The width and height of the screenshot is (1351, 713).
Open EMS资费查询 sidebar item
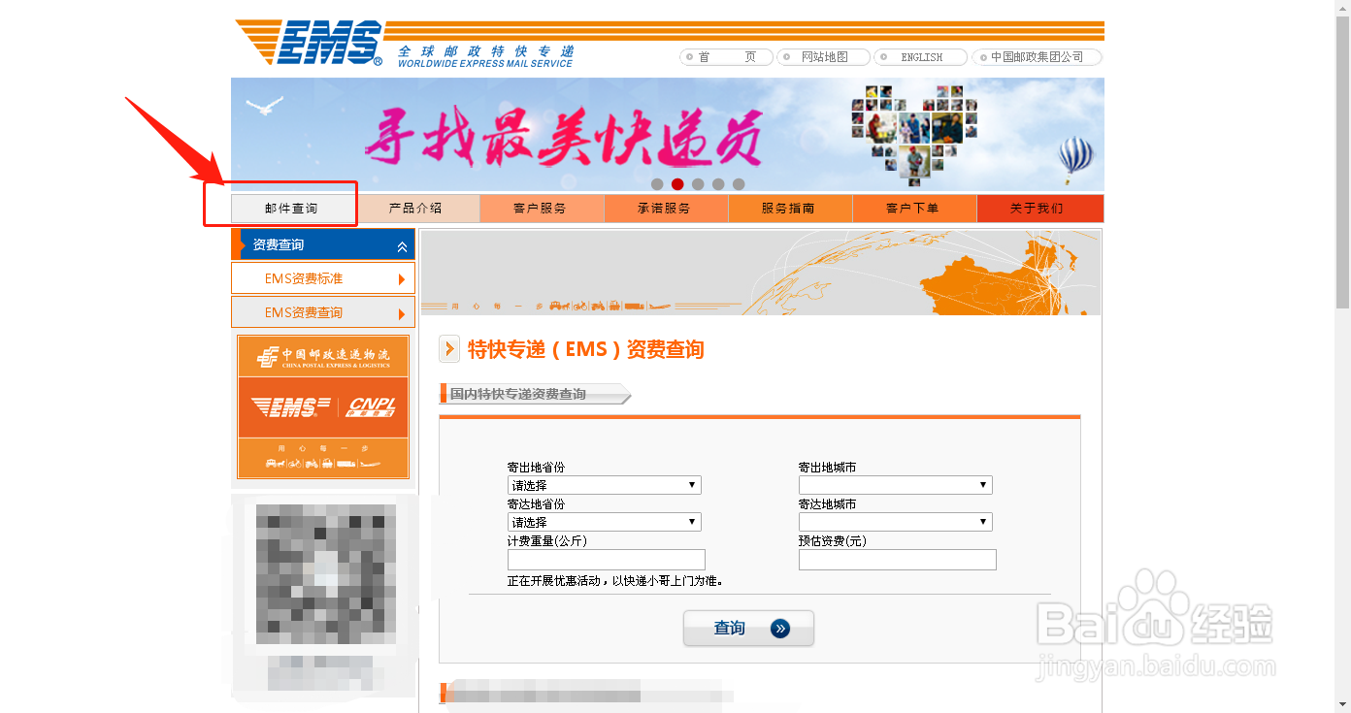coord(323,312)
